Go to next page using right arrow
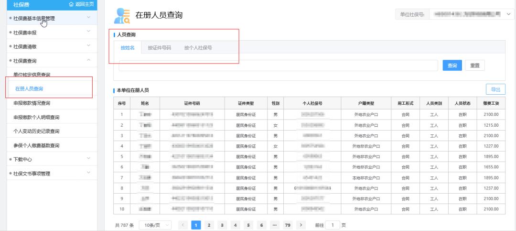The image size is (516, 231). (x=301, y=225)
